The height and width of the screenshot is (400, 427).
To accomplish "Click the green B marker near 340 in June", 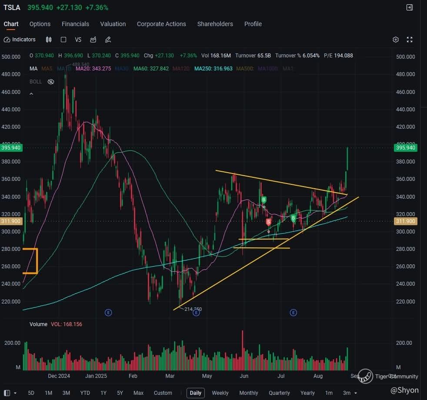I will tap(264, 200).
